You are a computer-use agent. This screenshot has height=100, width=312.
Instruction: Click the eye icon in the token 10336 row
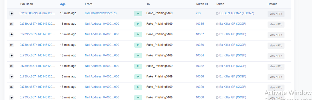pyautogui.click(x=11, y=76)
